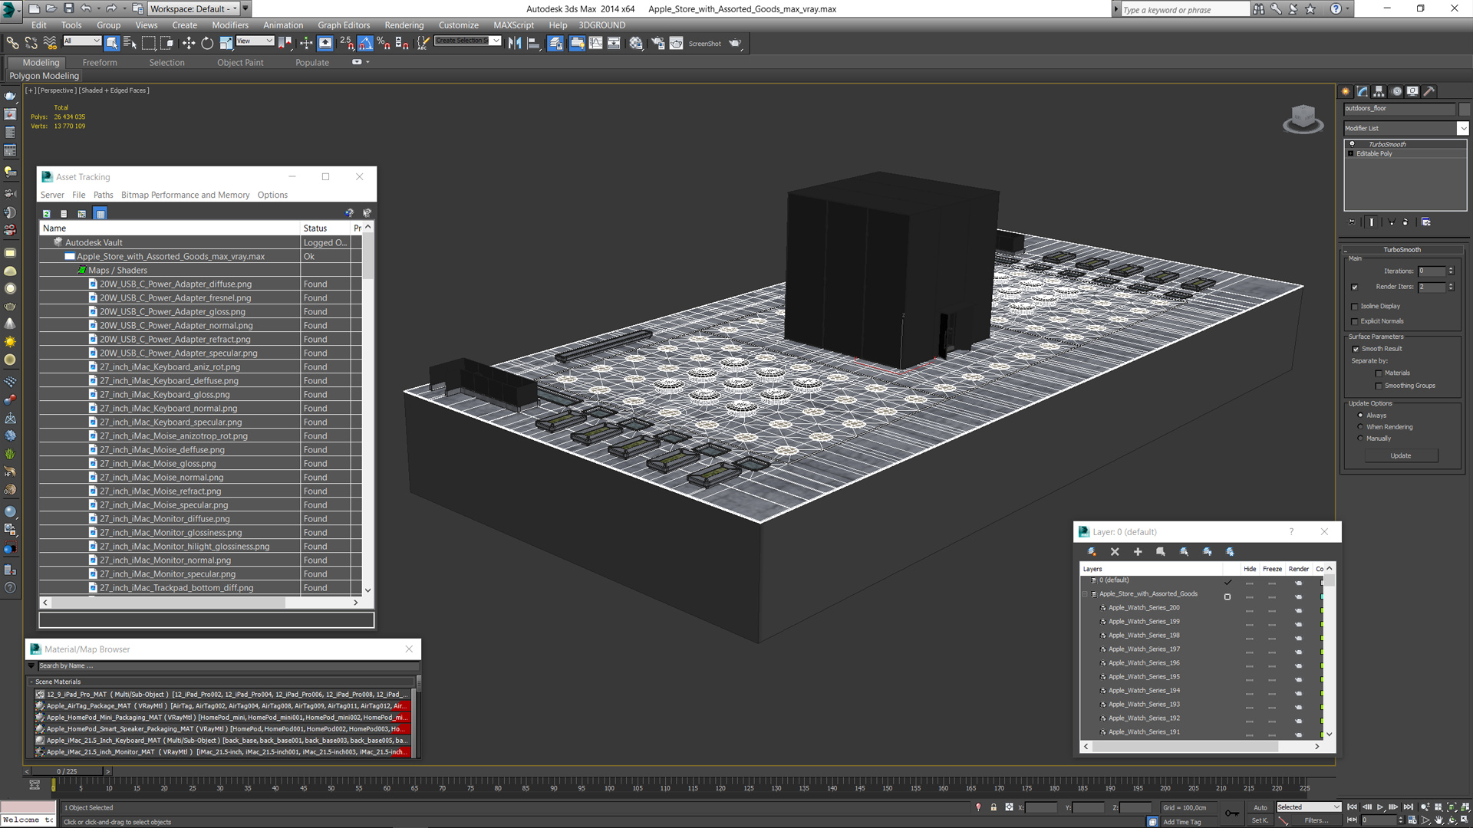Toggle Smooth Result checkbox
This screenshot has width=1473, height=828.
pos(1356,350)
